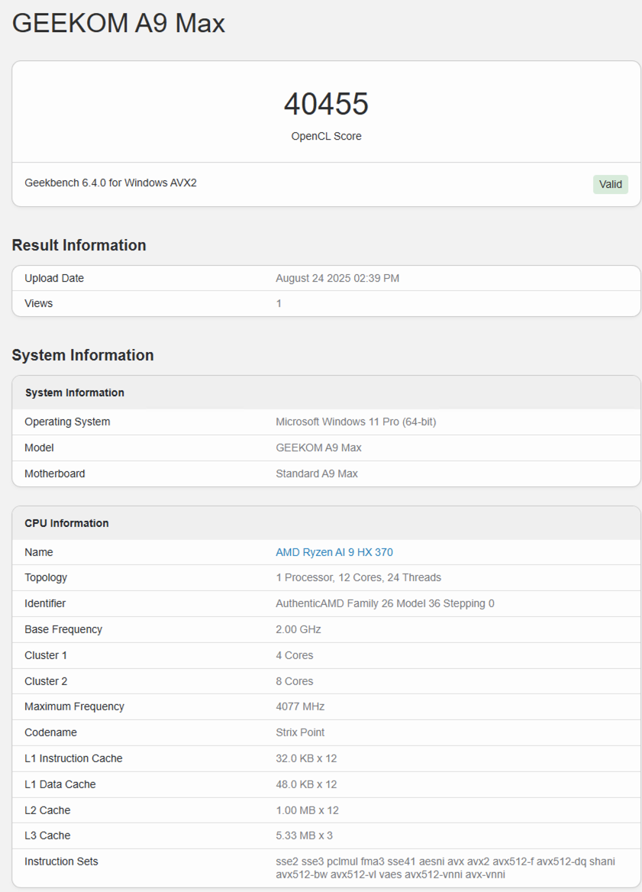Select the Standard A9 Max motherboard value
The width and height of the screenshot is (642, 892).
click(x=317, y=473)
